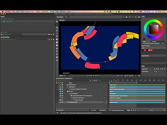The width and height of the screenshot is (167, 125).
Task: Click the Hex color value field
Action: [x=157, y=41]
